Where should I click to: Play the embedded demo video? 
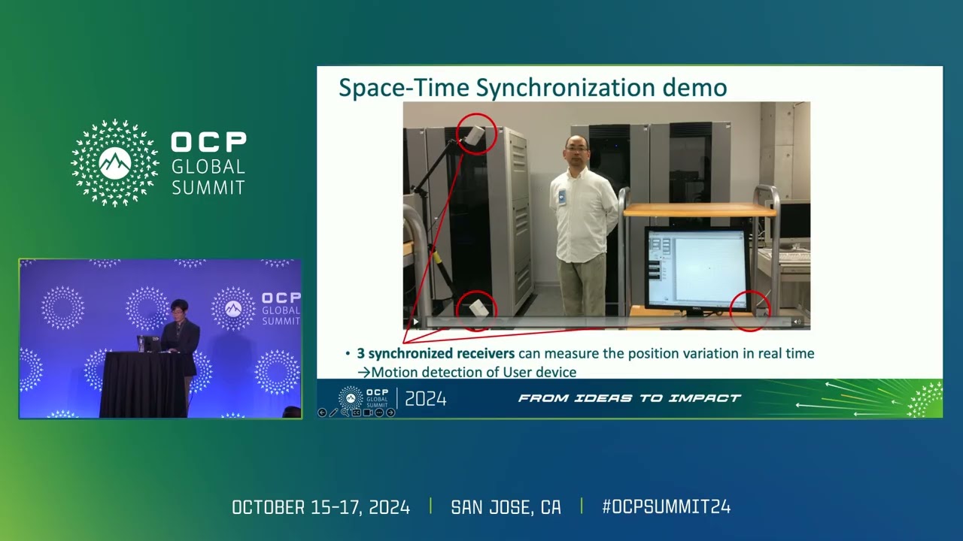415,322
